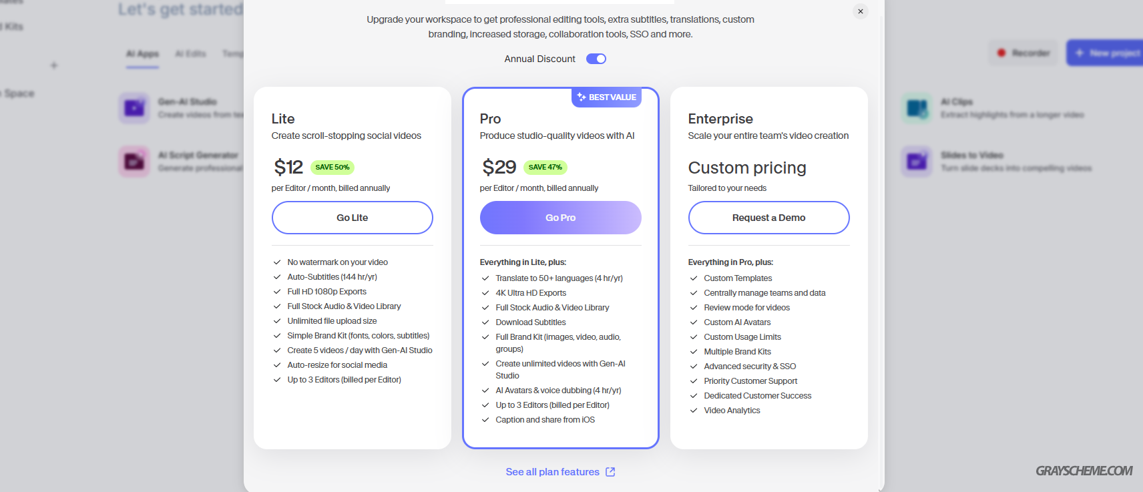The image size is (1143, 492).
Task: Click the Save 50% badge on Lite
Action: click(332, 167)
